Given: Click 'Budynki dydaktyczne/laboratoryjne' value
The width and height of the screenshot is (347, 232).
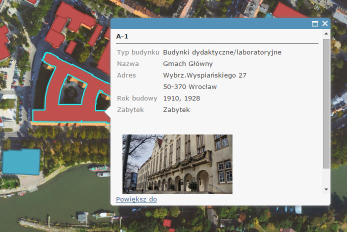Looking at the screenshot, I should 222,52.
